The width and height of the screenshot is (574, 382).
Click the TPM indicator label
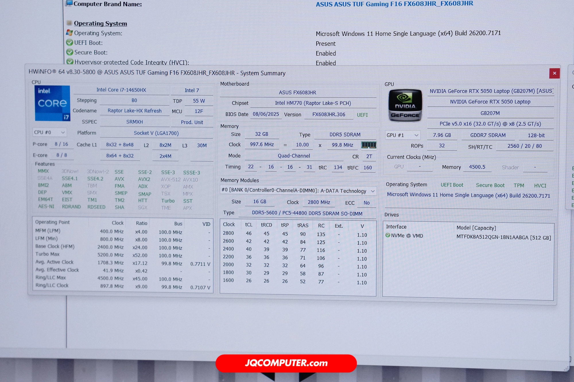click(519, 186)
